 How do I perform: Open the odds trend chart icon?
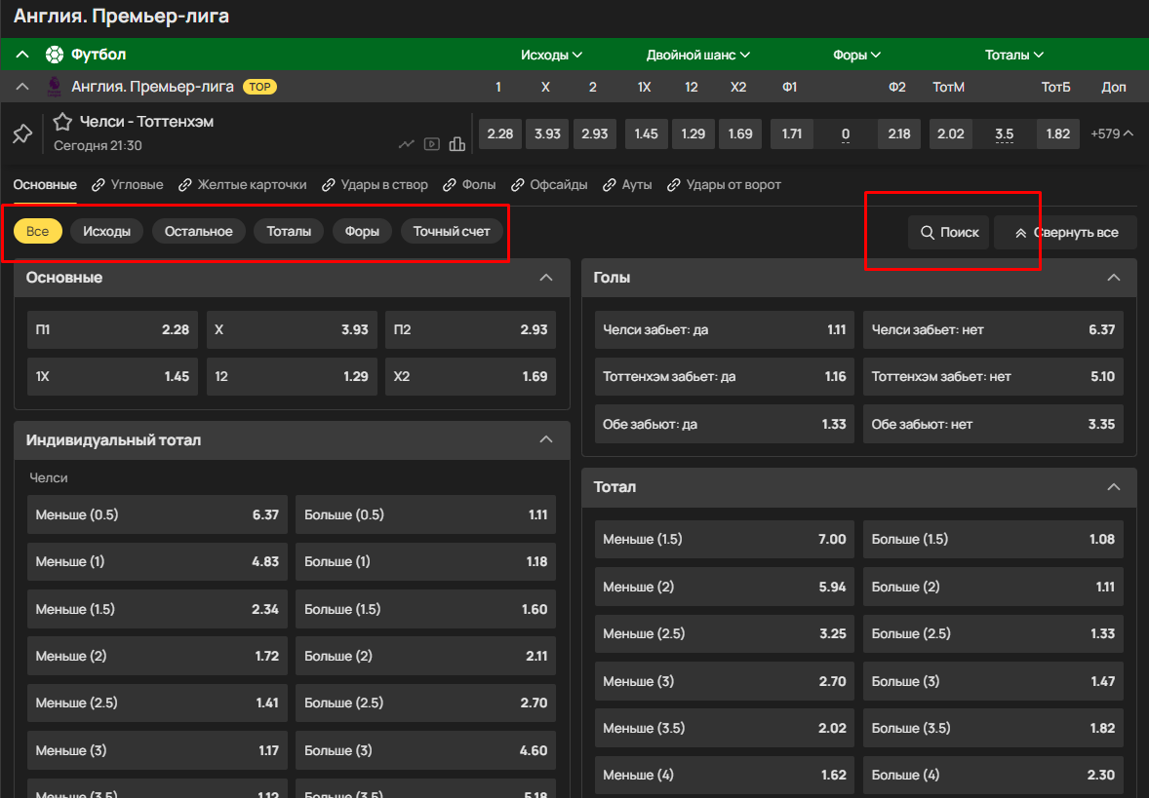(407, 145)
